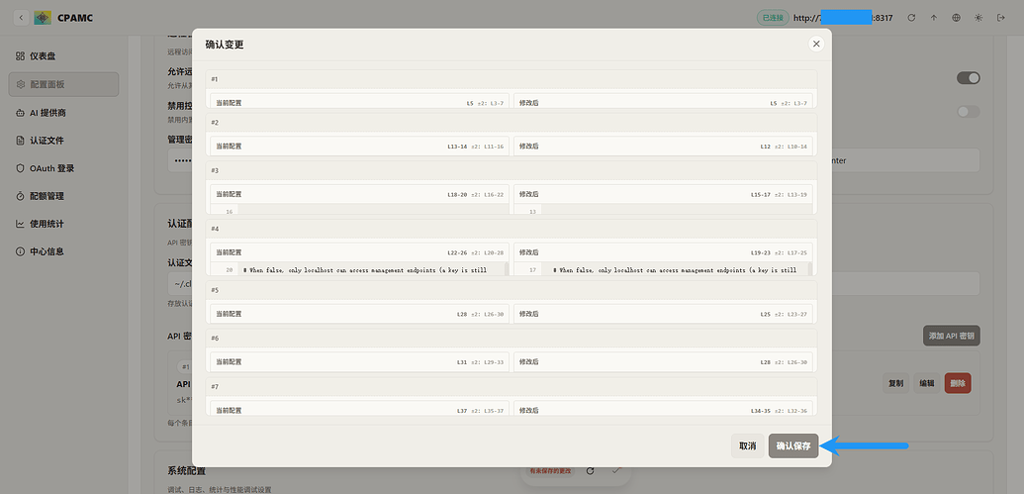Viewport: 1024px width, 494px height.
Task: Click the 确认变更 dialog title
Action: 225,45
